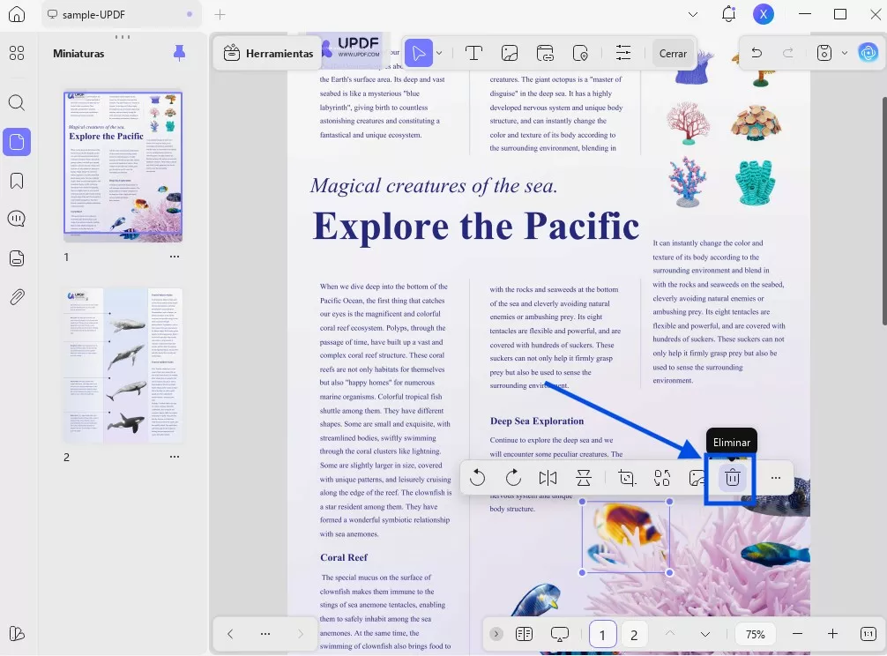Collapse the bottom toolbar arrow
The width and height of the screenshot is (887, 656).
point(496,634)
